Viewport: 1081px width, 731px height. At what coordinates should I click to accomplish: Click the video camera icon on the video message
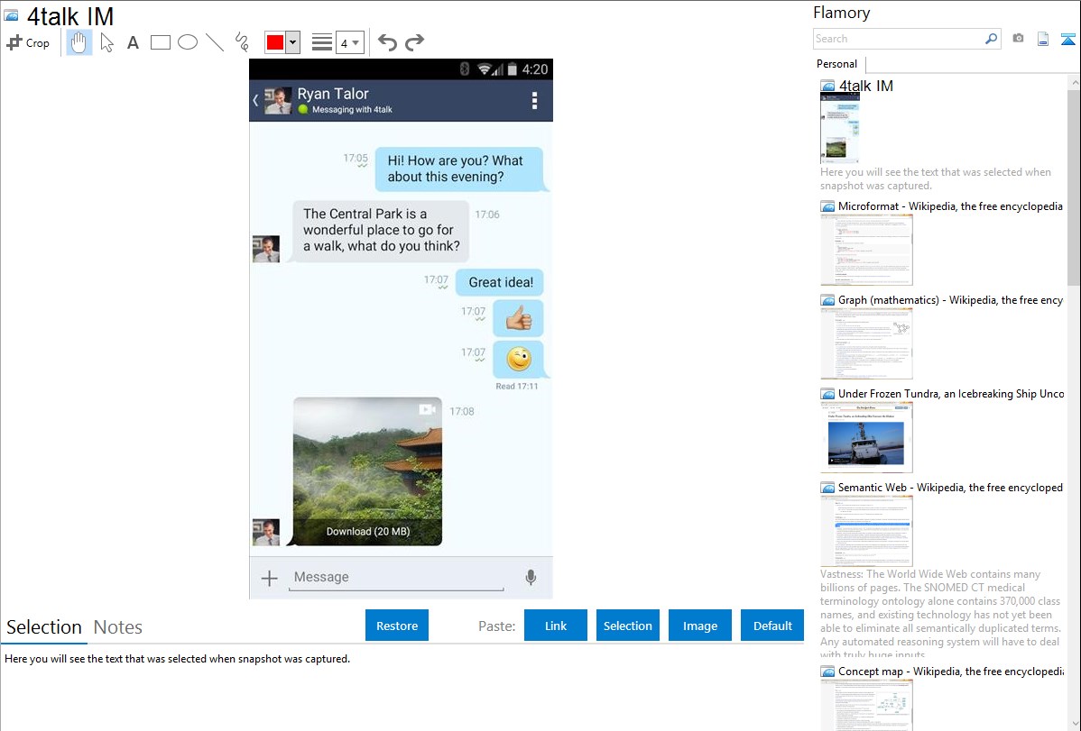coord(427,409)
